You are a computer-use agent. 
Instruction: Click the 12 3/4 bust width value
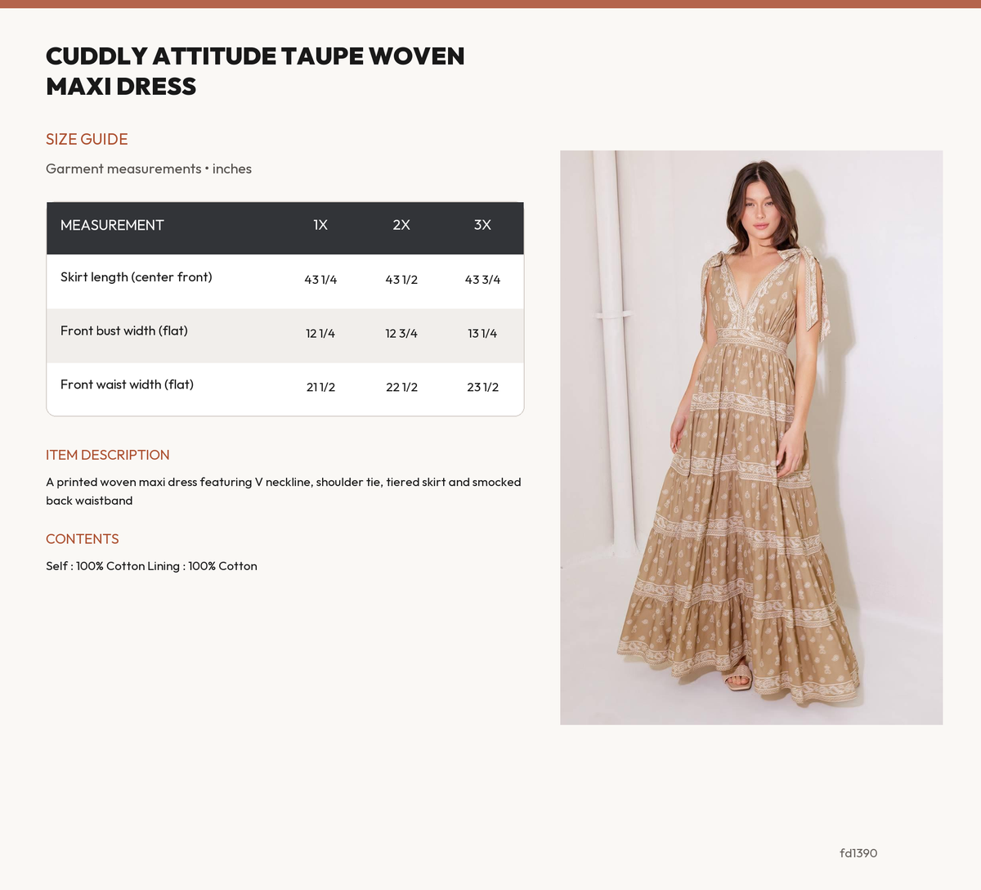[401, 334]
